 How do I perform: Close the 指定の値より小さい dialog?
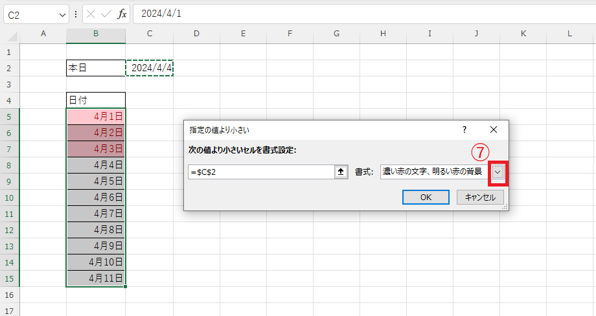pyautogui.click(x=494, y=130)
